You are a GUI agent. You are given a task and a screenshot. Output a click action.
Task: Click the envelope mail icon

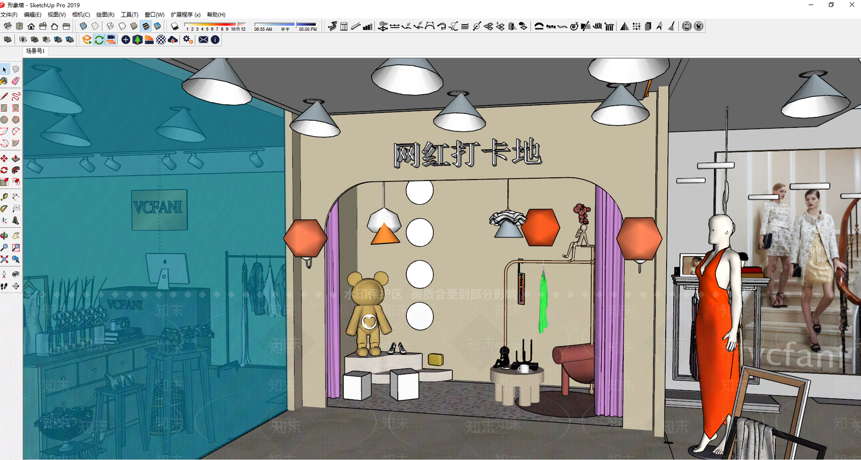coord(203,40)
